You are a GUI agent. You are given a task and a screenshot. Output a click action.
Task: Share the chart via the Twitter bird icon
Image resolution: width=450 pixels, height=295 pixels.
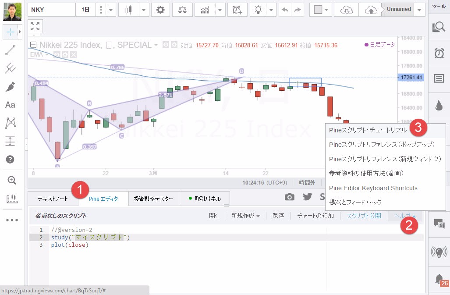click(x=307, y=196)
